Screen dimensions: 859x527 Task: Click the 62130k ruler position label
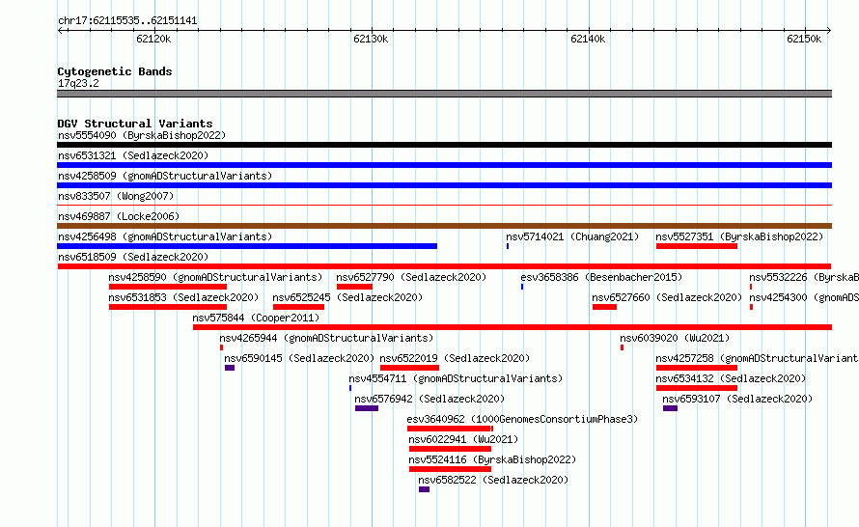[x=371, y=39]
